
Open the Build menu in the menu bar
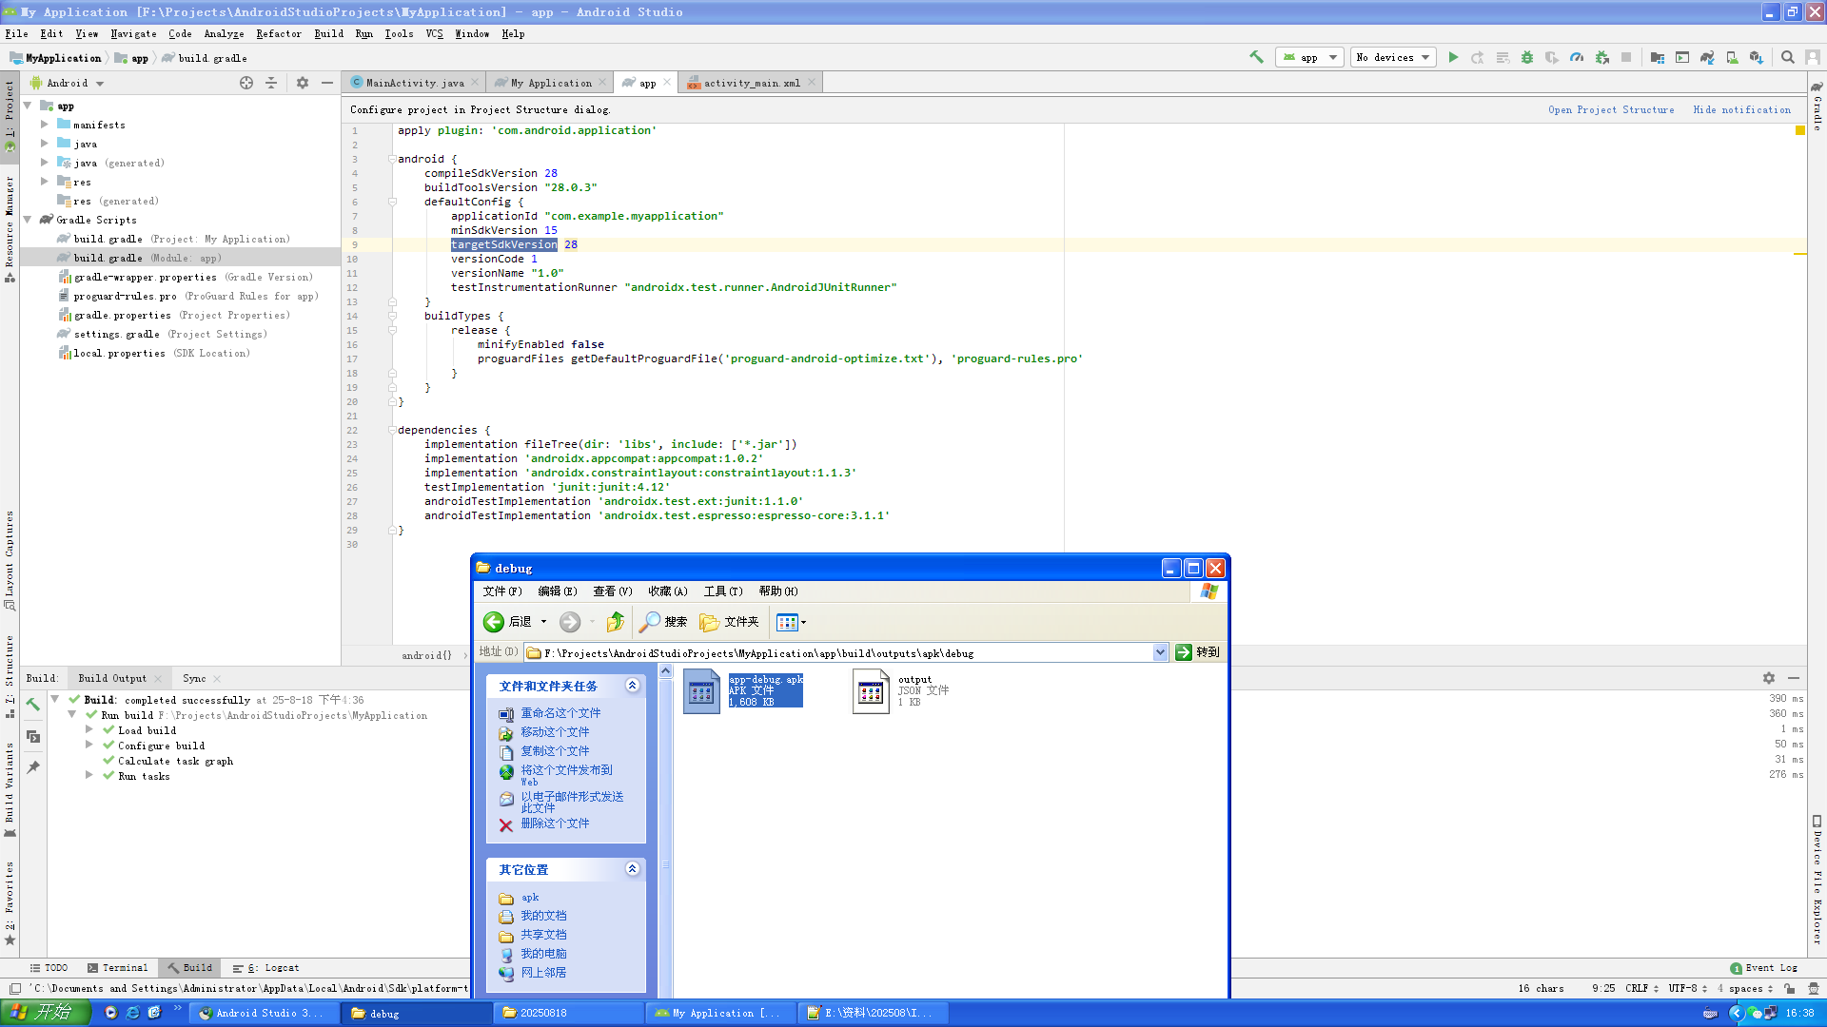(x=329, y=33)
